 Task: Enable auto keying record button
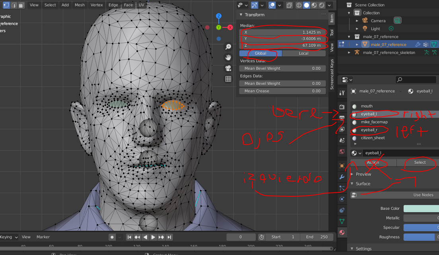click(112, 237)
